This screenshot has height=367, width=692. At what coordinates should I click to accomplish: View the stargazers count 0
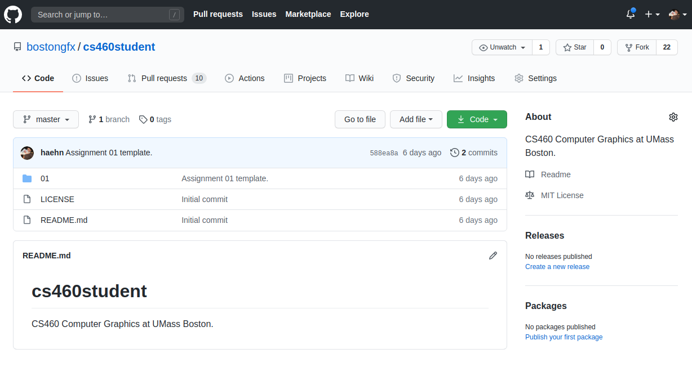[x=602, y=47]
